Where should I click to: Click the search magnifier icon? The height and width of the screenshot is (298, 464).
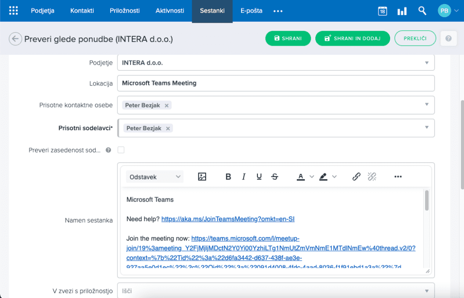tap(422, 11)
